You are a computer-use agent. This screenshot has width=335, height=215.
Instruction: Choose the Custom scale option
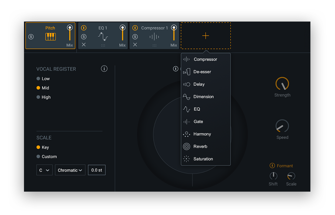coord(46,157)
